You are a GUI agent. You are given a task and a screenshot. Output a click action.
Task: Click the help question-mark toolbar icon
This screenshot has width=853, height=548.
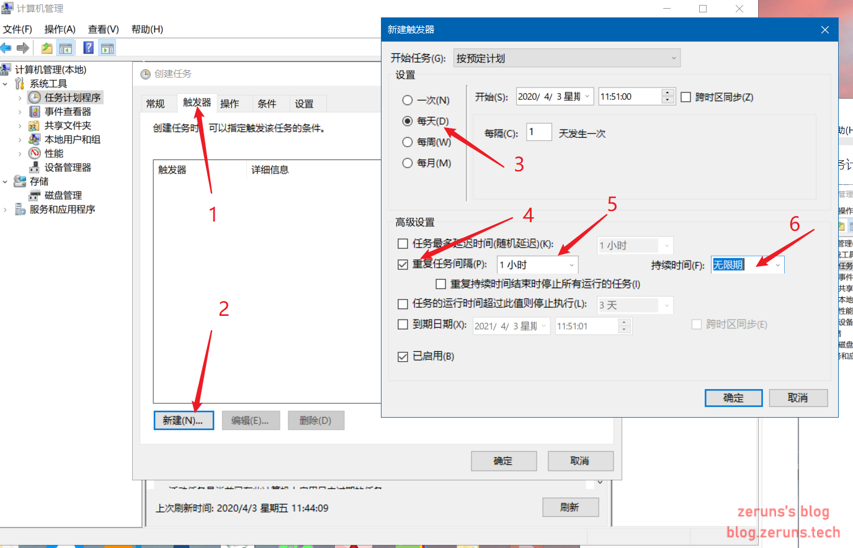tap(87, 47)
